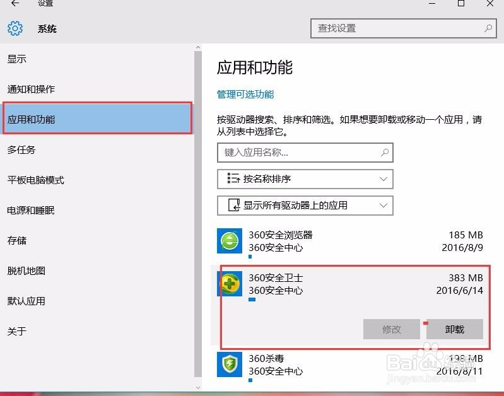Click the search magnifier in 查找设置 box

488,28
